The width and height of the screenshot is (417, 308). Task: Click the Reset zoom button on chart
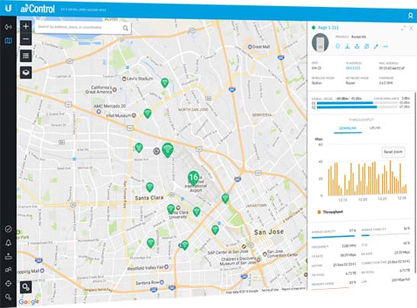point(393,152)
